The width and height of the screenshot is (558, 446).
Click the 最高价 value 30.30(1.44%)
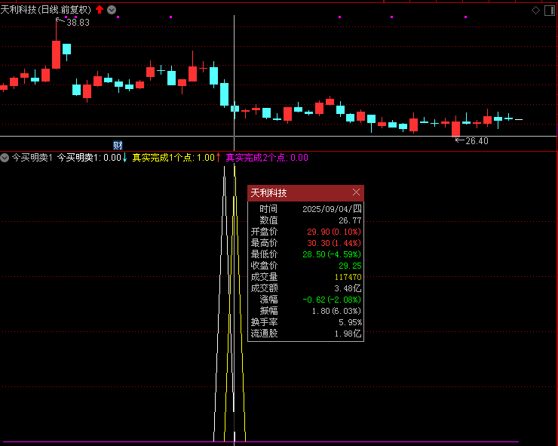pyautogui.click(x=334, y=243)
